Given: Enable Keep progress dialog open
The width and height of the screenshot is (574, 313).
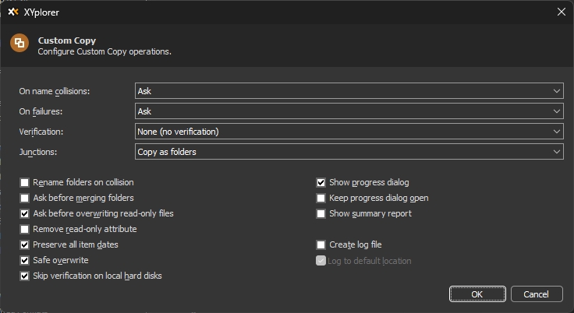Looking at the screenshot, I should [321, 198].
